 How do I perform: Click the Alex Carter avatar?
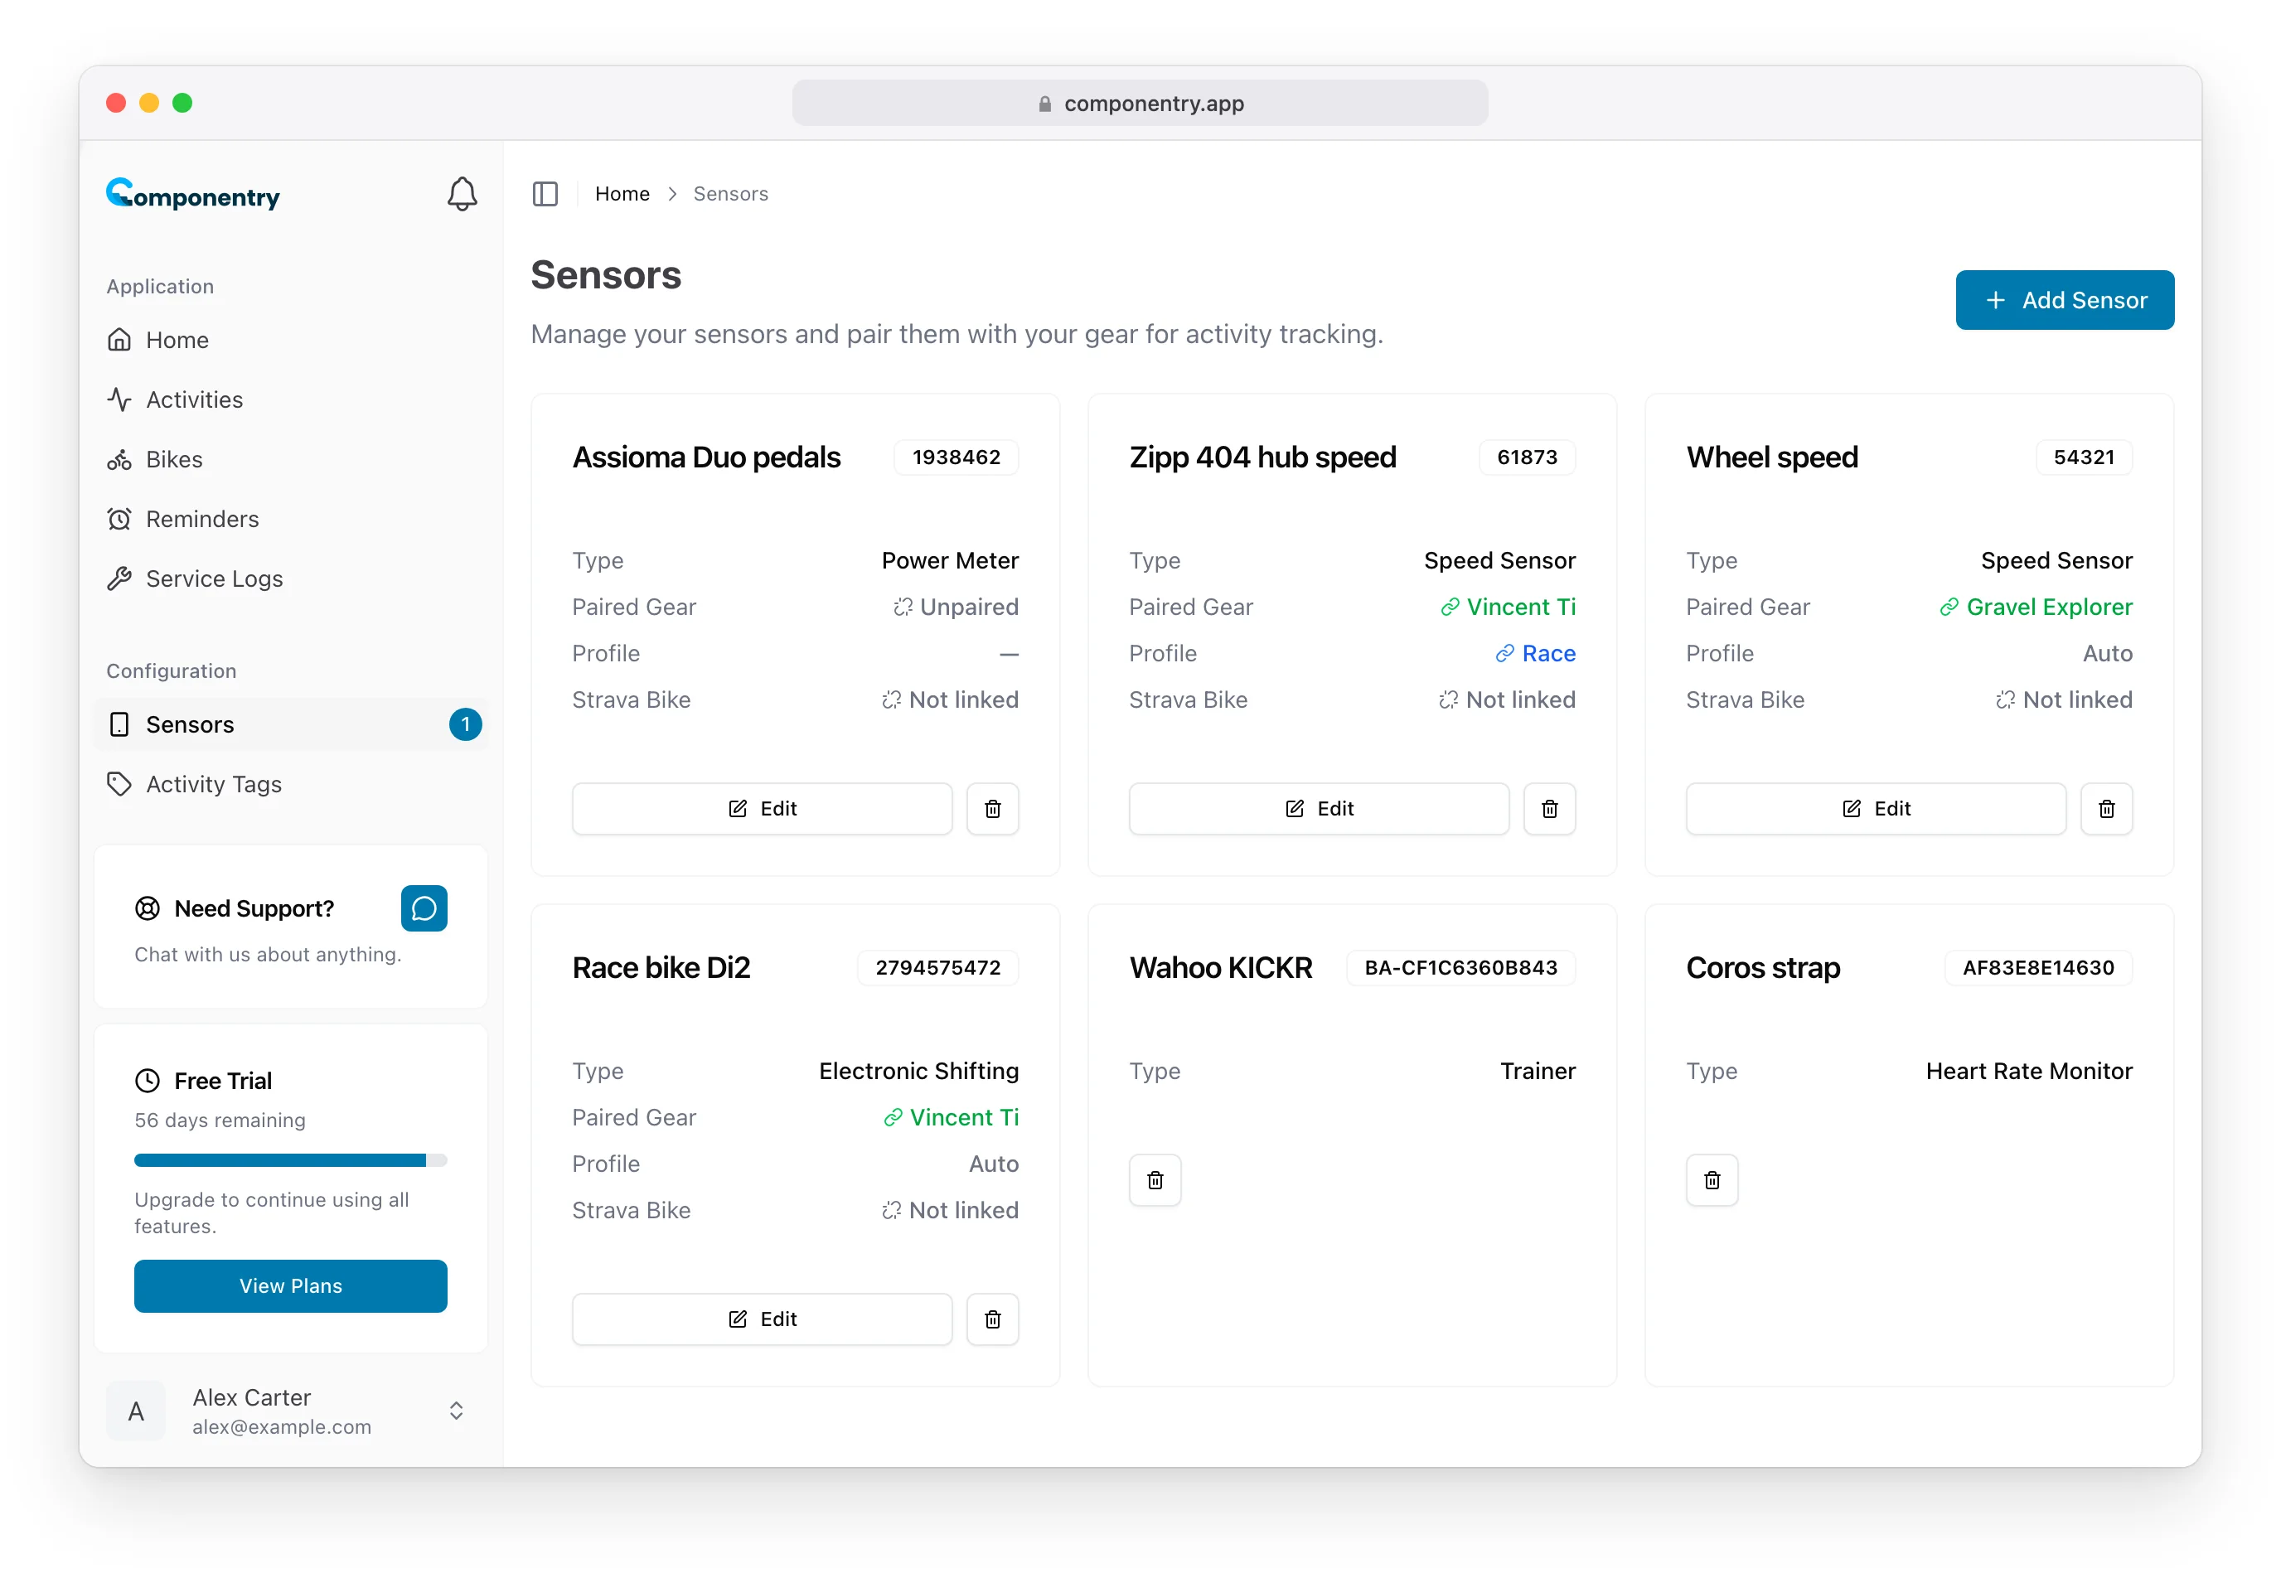tap(136, 1411)
